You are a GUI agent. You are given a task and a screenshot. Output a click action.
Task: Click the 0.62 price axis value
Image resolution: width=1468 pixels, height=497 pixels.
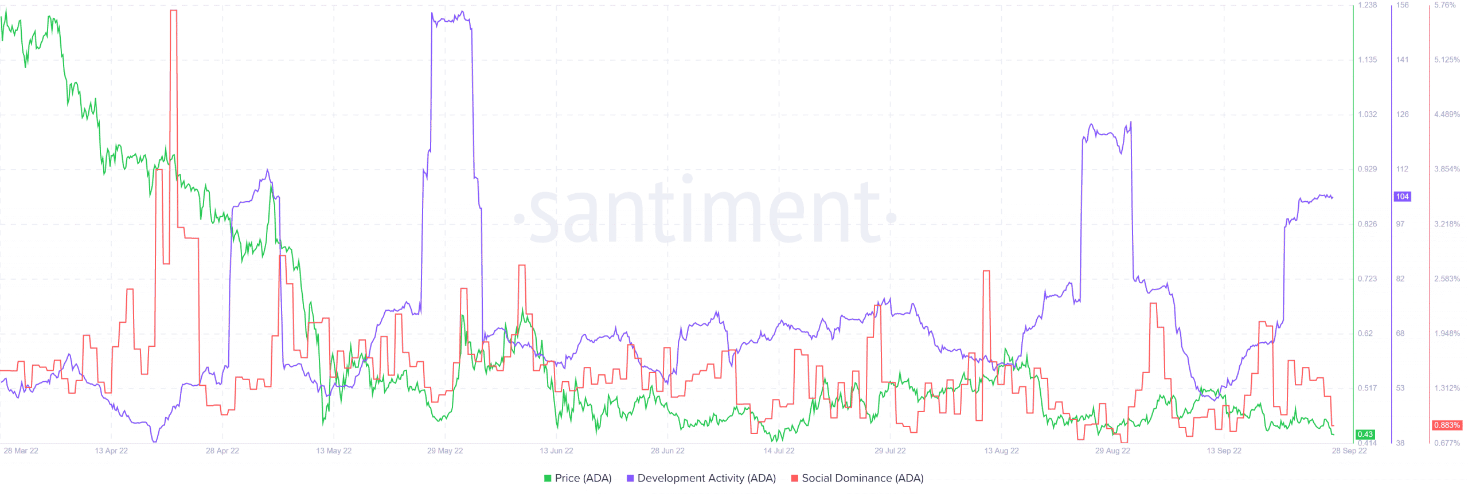pyautogui.click(x=1365, y=334)
